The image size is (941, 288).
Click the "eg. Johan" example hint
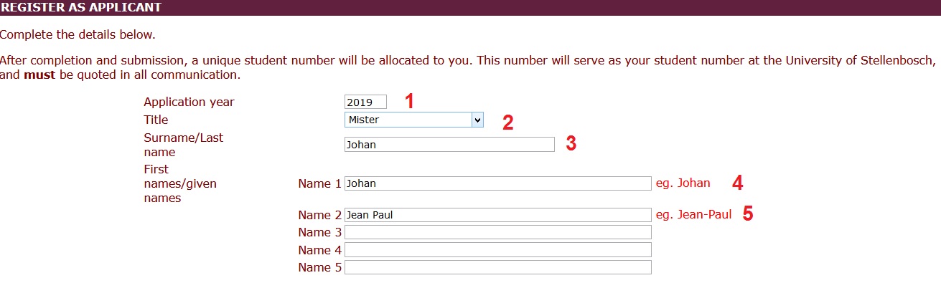click(x=683, y=183)
